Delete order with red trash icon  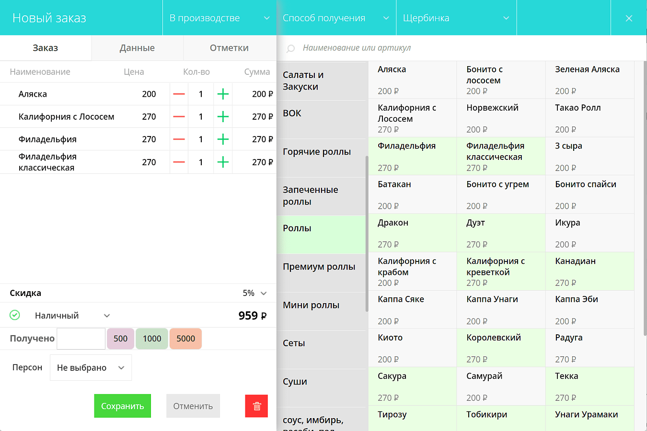click(256, 406)
